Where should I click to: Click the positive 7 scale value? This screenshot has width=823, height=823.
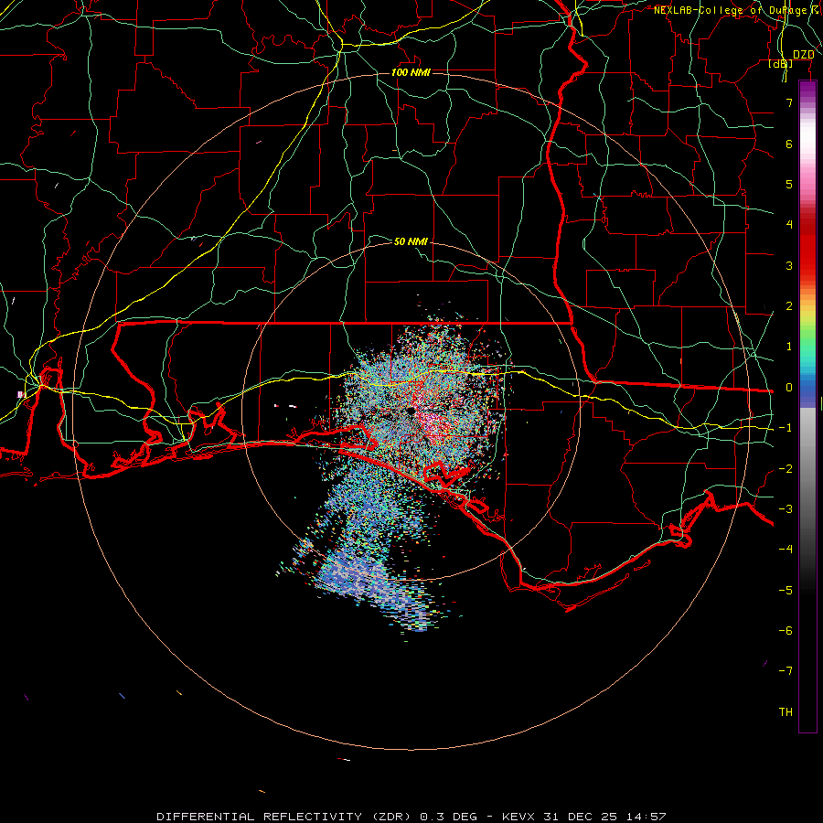(x=789, y=102)
